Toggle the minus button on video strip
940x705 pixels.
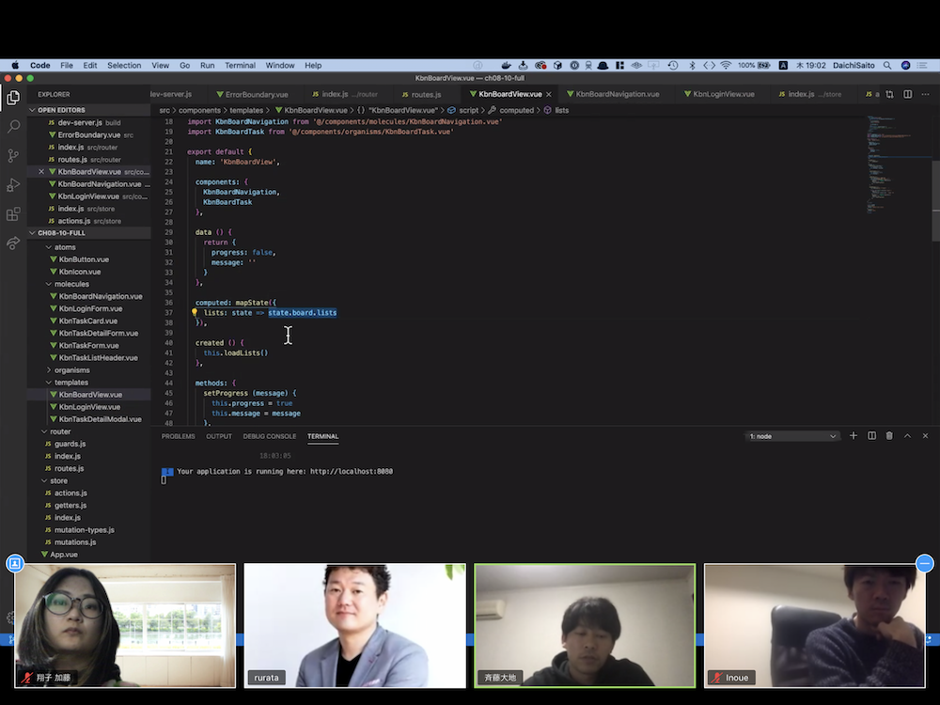click(924, 563)
